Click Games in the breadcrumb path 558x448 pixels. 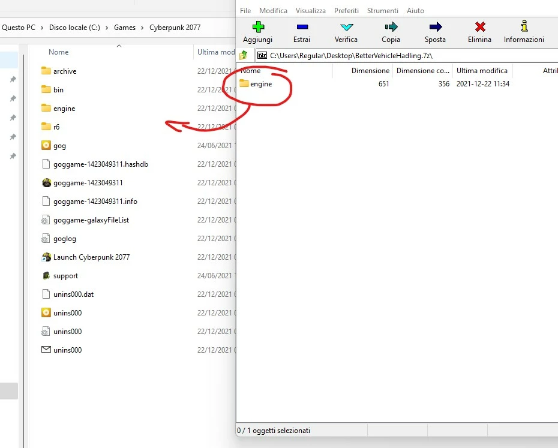tap(125, 28)
